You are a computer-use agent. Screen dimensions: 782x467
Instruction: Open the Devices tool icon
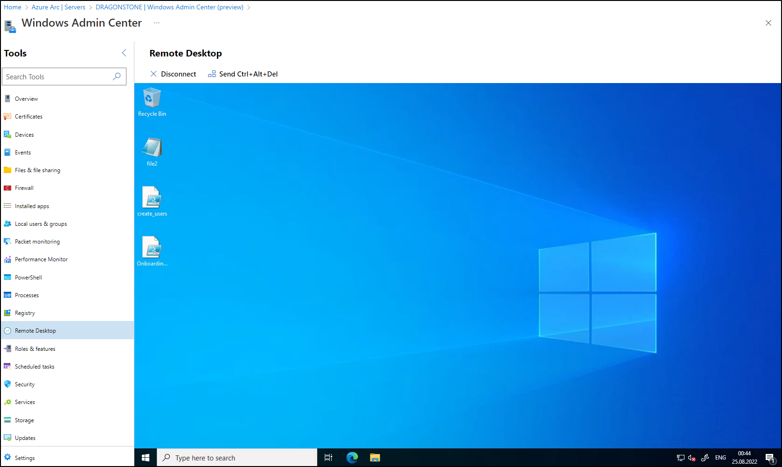(7, 134)
